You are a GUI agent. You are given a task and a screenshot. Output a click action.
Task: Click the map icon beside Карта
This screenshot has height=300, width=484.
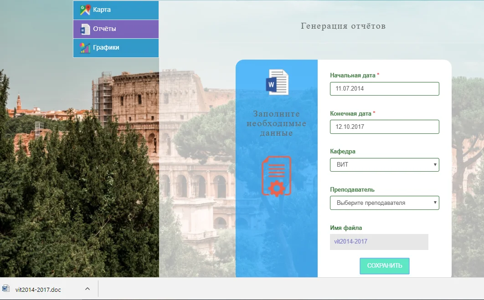(85, 10)
